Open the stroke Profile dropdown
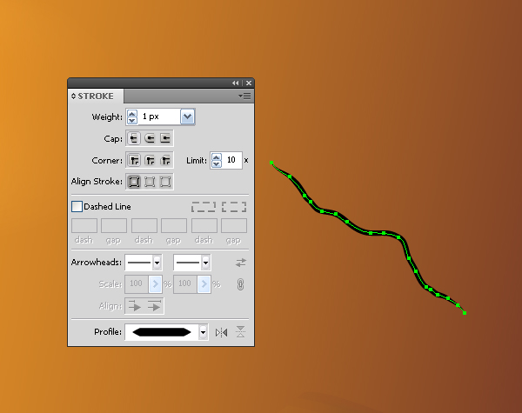The height and width of the screenshot is (413, 522). coord(203,332)
